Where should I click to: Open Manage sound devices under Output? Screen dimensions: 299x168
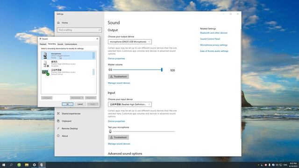(x=119, y=83)
